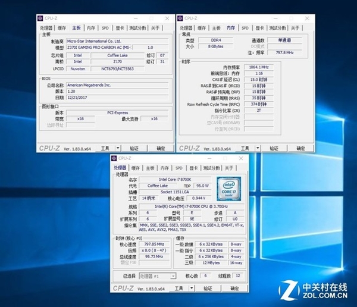Click bus speed value 99.73 MHz
This screenshot has width=357, height=307.
[154, 256]
